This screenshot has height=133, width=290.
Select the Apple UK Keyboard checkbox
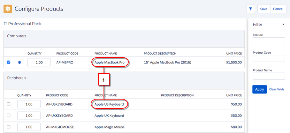[x=9, y=115]
